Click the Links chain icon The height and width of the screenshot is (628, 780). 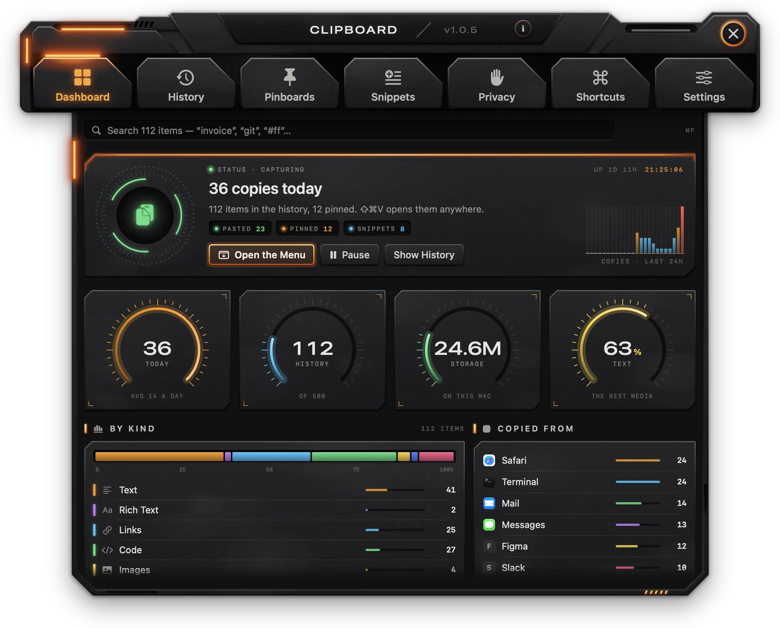click(x=107, y=530)
